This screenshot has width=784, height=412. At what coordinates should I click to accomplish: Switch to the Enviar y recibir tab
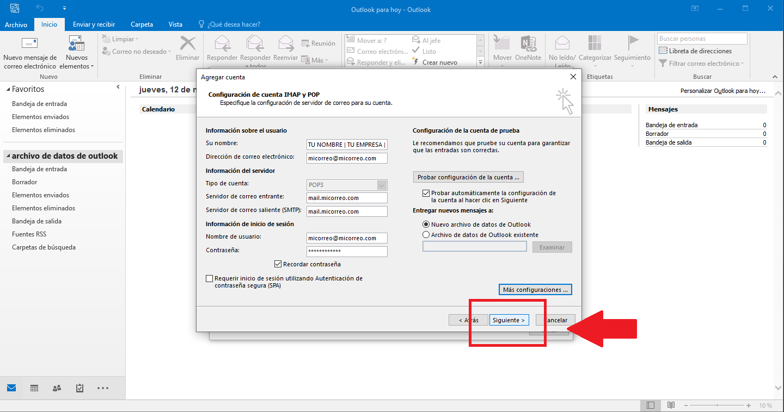click(x=94, y=24)
